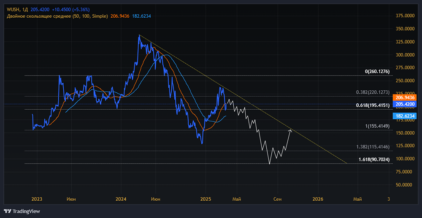
Task: Click the 2023 label on the time axis
Action: 37,199
